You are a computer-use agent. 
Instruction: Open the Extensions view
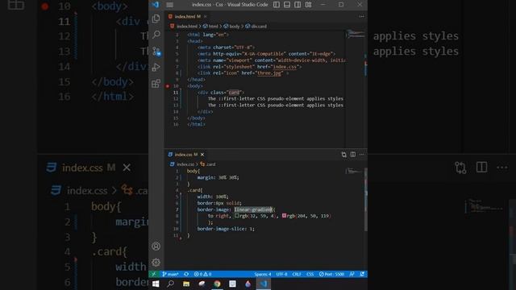tap(156, 83)
